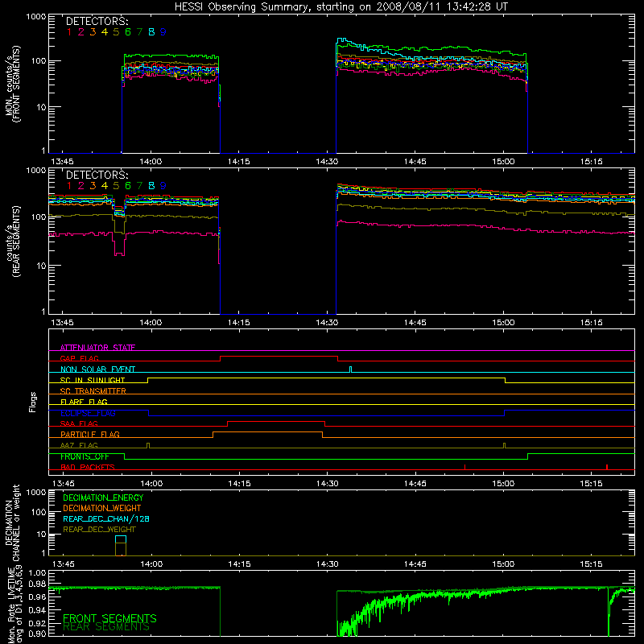The height and width of the screenshot is (644, 644).
Task: Click the 0.98 value on livetime axis
Action: (x=38, y=584)
